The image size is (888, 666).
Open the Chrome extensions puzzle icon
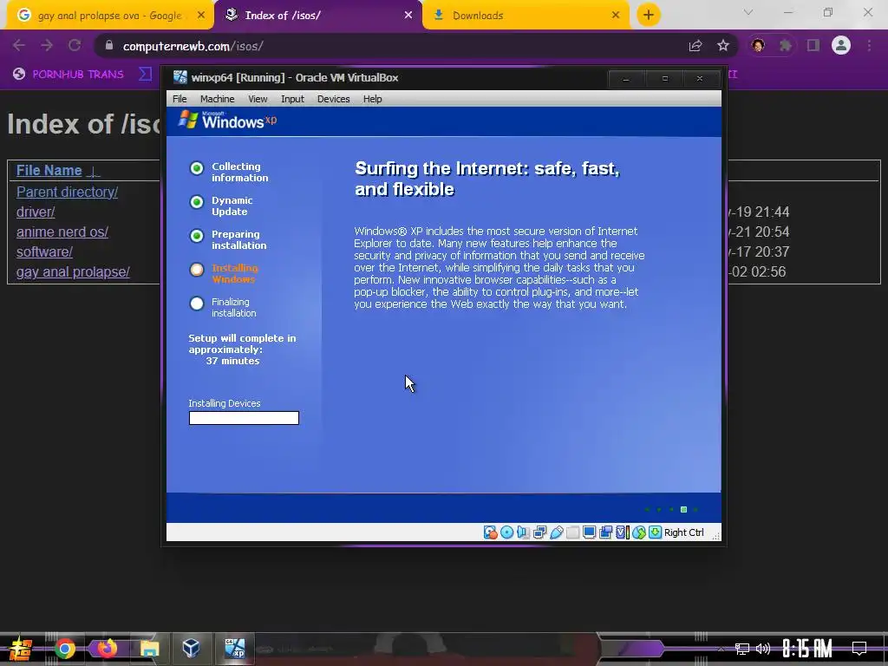(x=785, y=45)
